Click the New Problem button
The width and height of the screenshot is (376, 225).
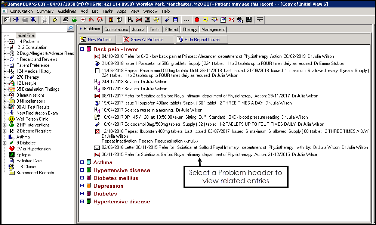click(98, 39)
